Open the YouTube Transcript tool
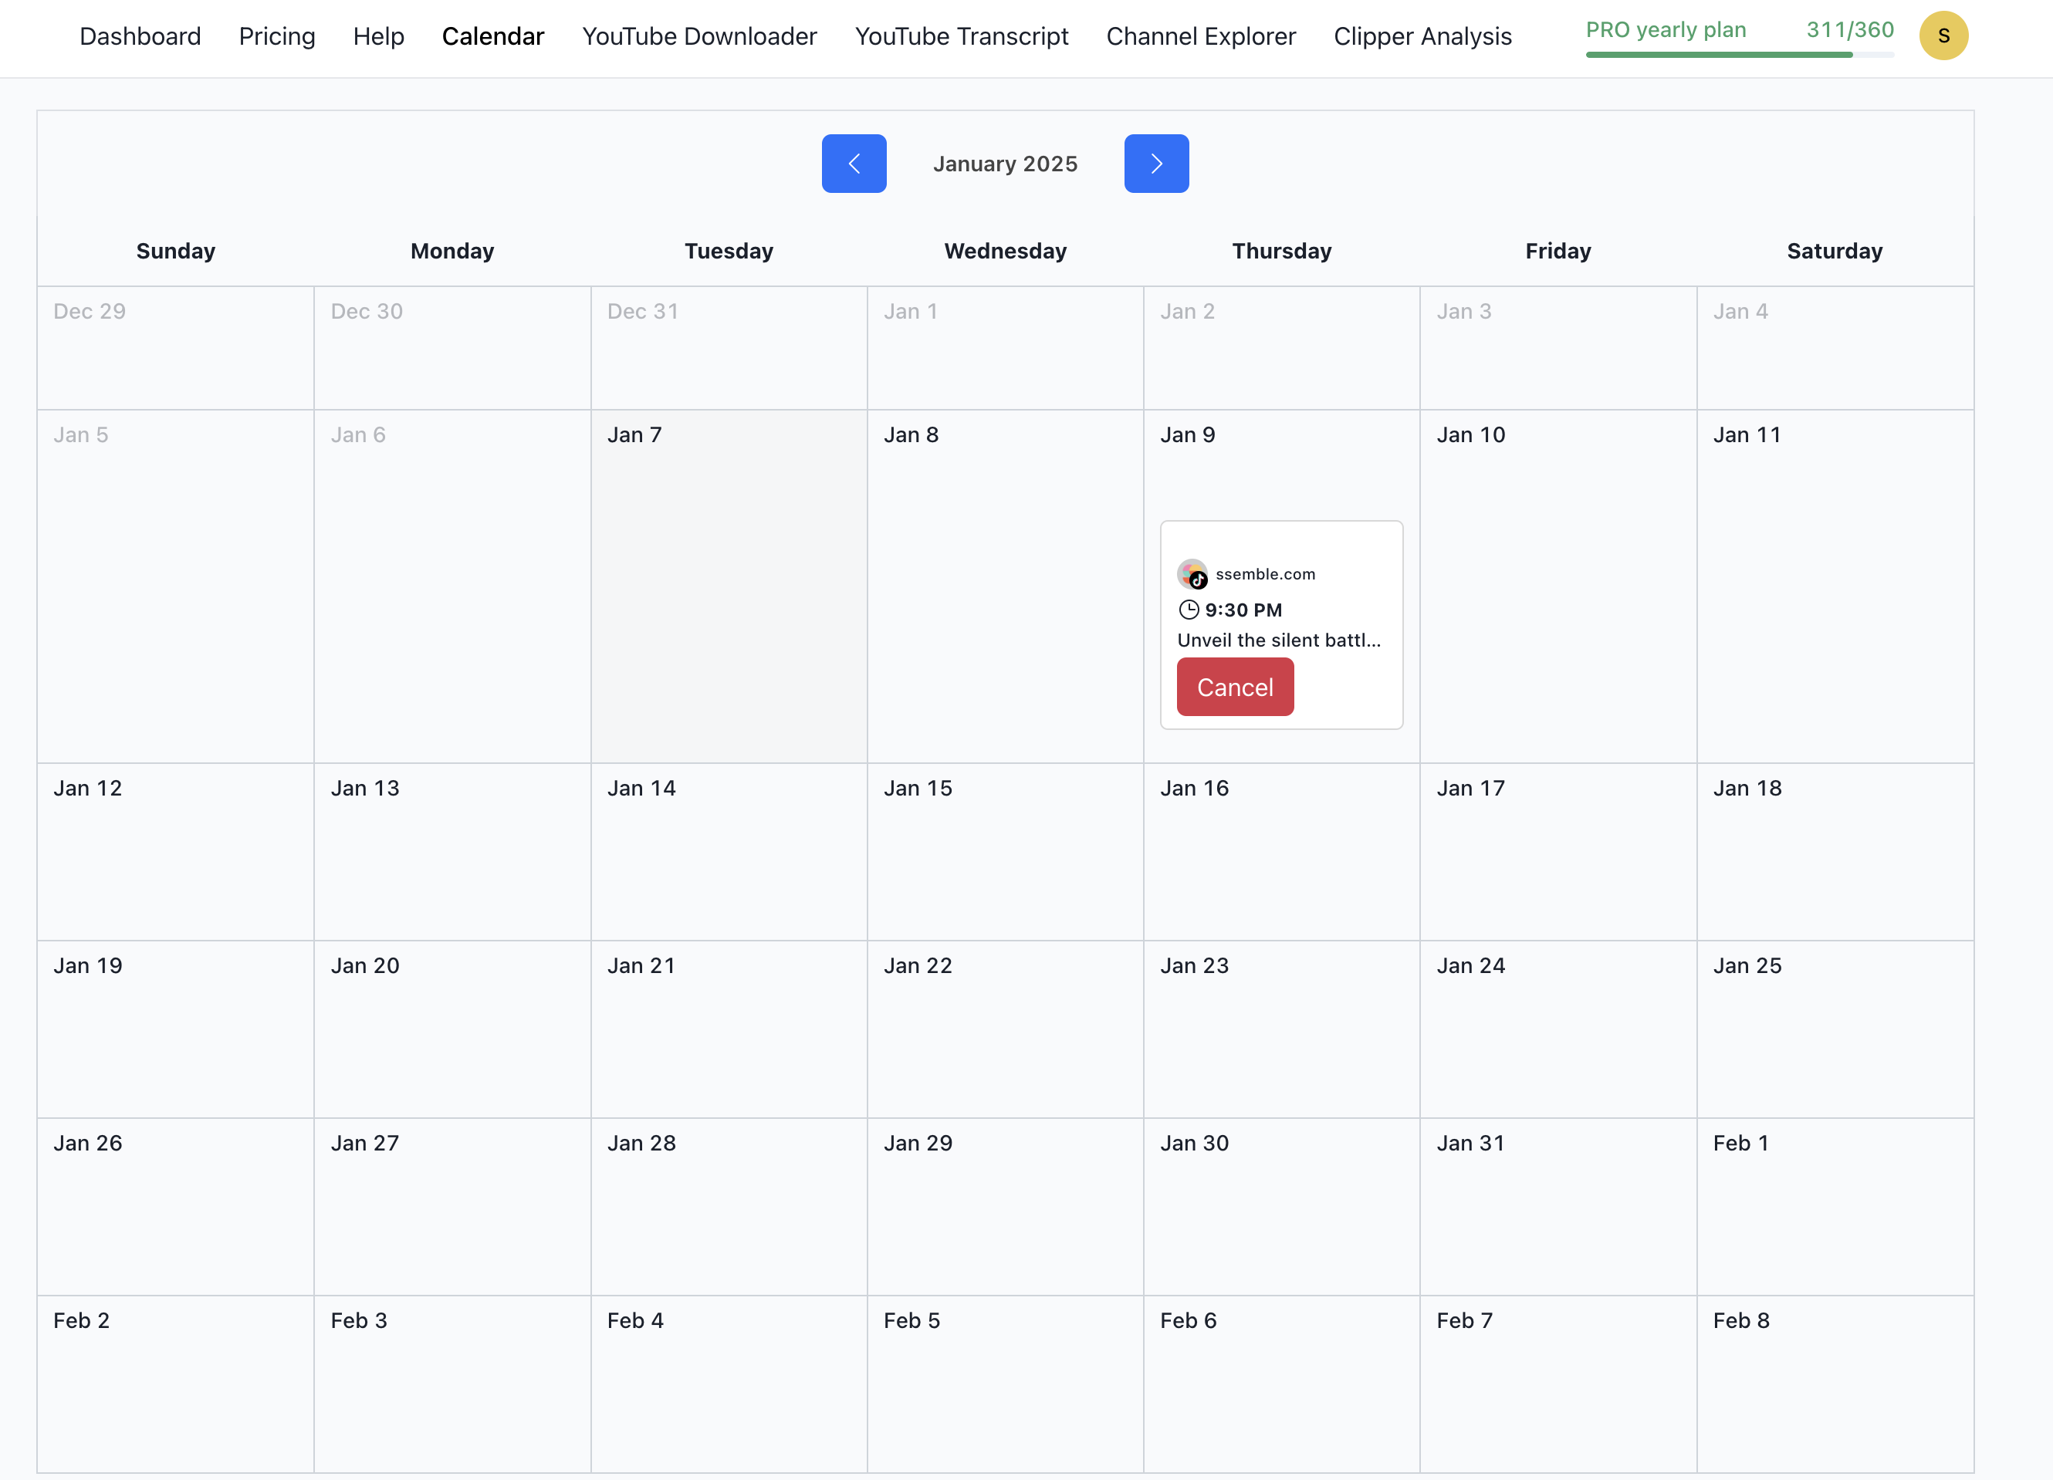The width and height of the screenshot is (2053, 1480). [962, 36]
